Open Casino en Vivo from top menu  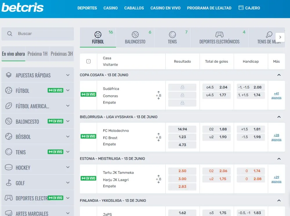click(x=165, y=8)
